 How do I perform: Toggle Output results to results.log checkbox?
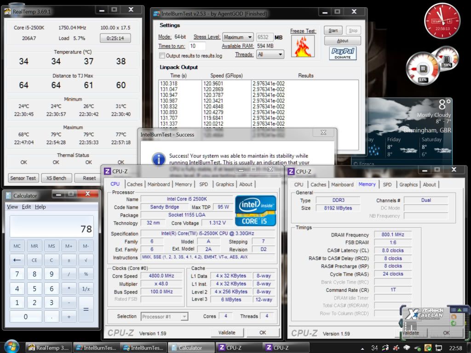(x=162, y=56)
